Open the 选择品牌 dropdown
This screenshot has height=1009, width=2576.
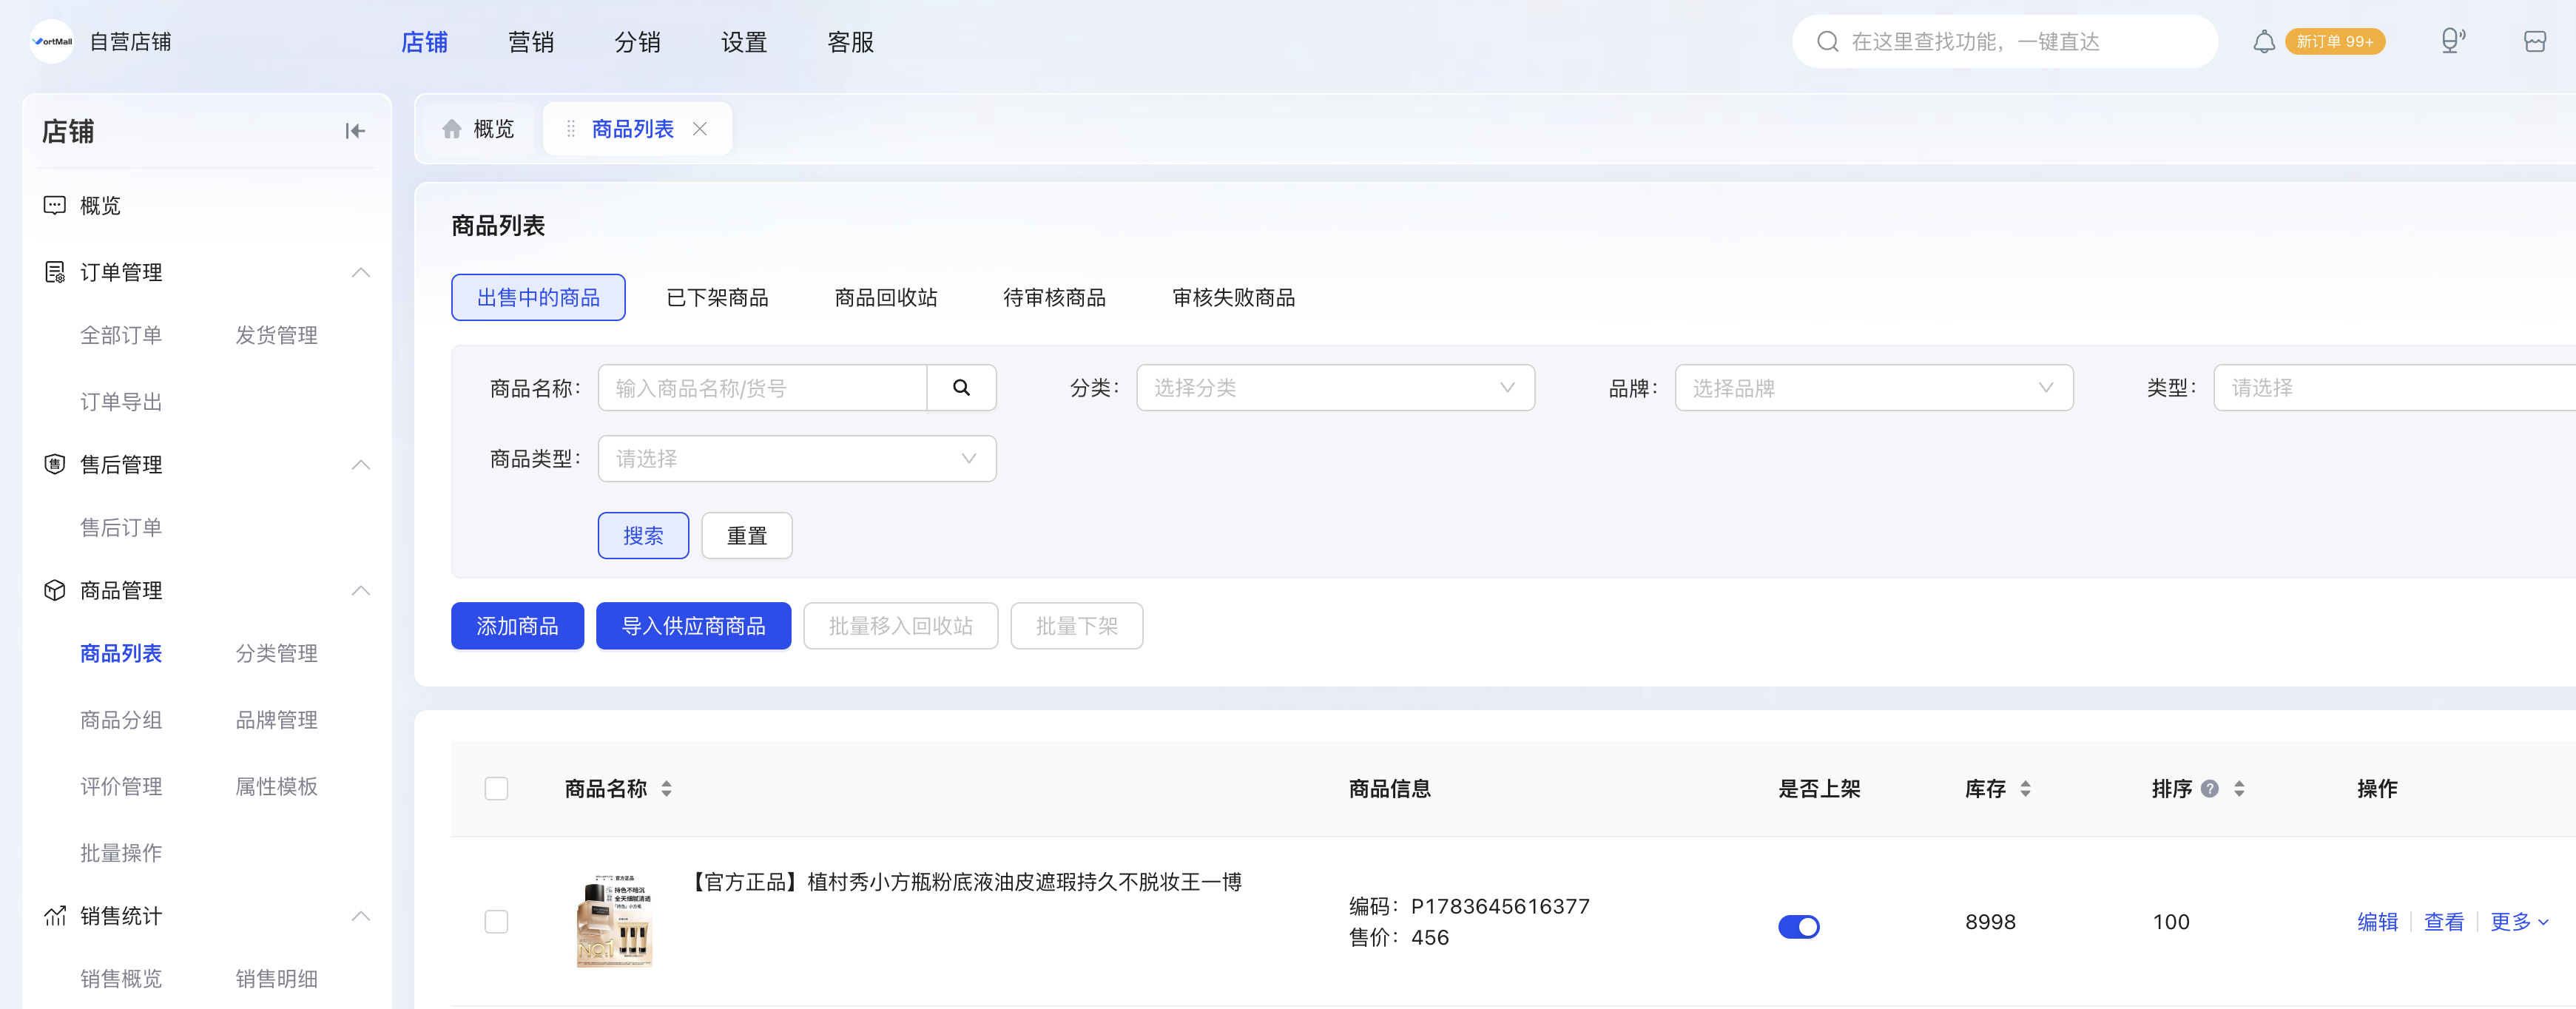[x=1873, y=388]
